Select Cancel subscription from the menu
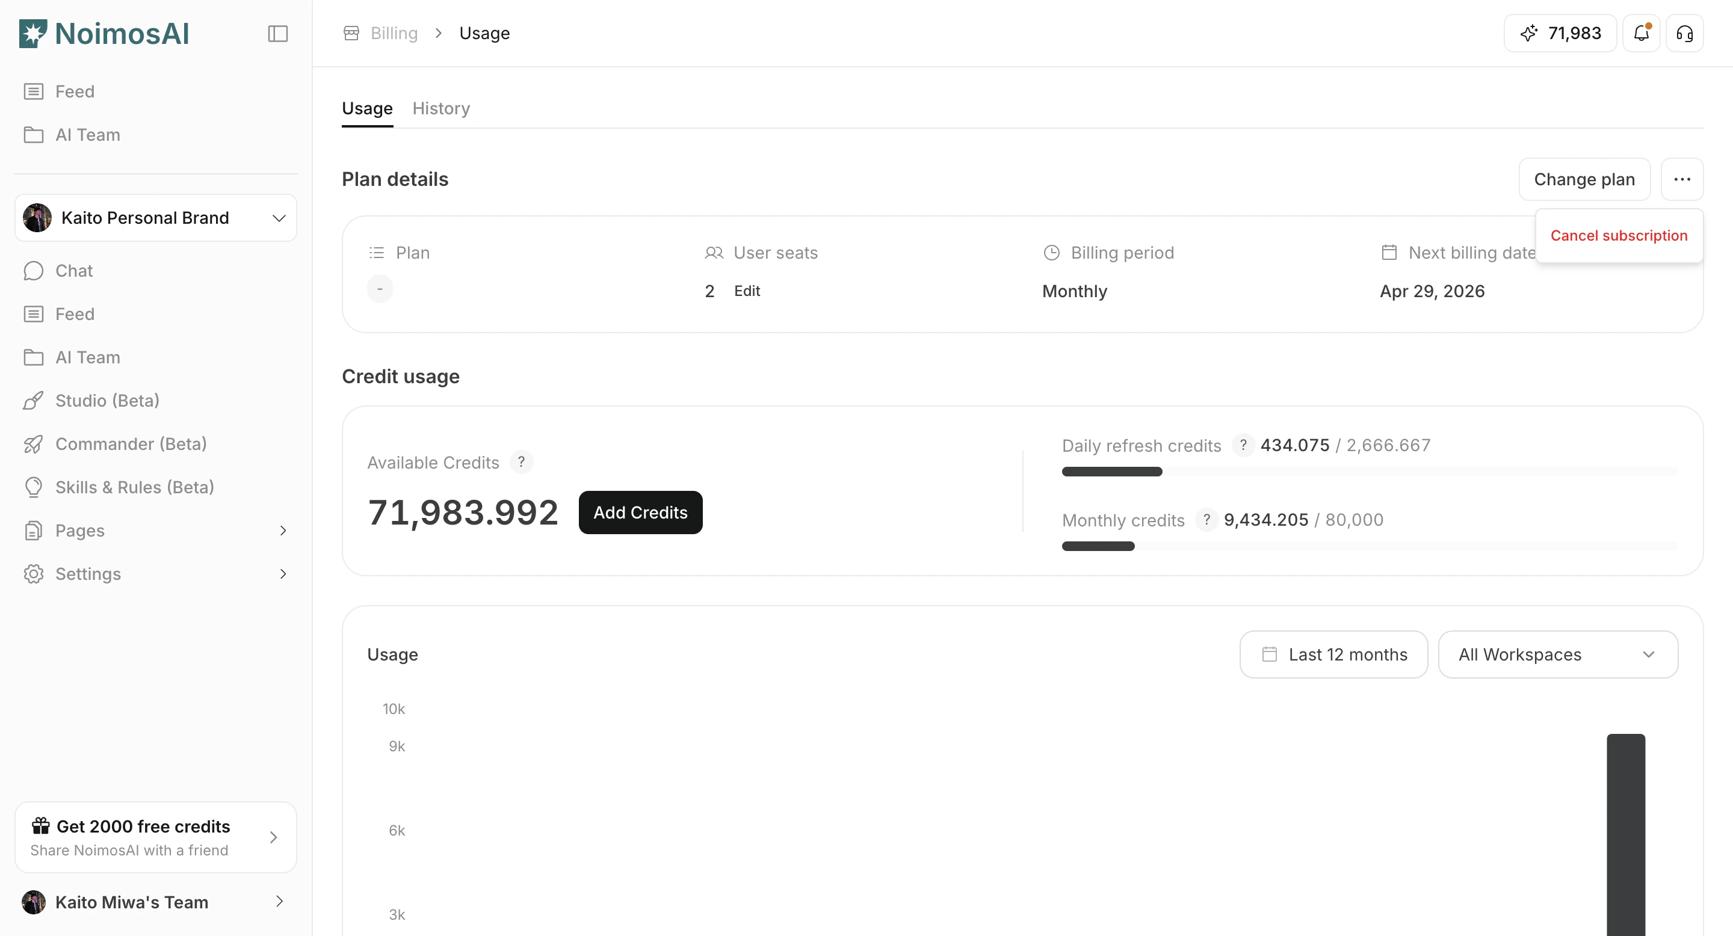The width and height of the screenshot is (1733, 936). 1619,235
